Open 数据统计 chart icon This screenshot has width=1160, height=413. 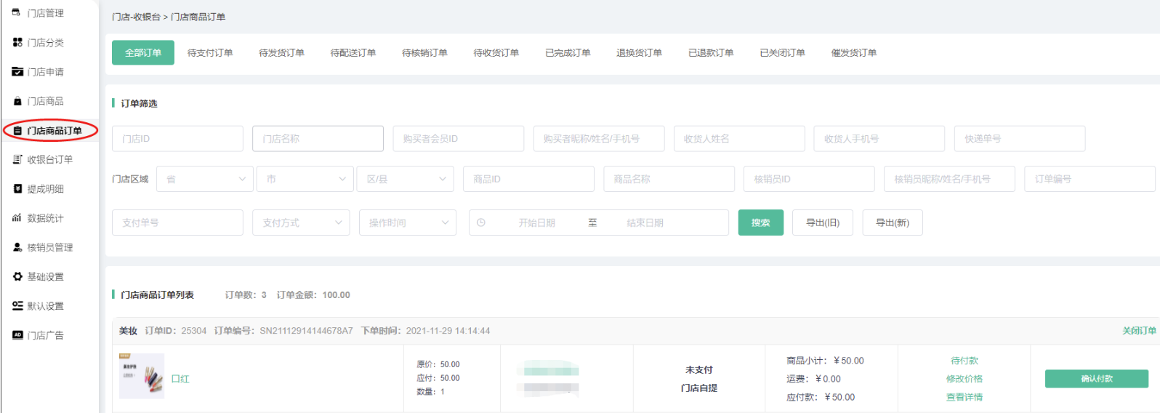point(17,218)
